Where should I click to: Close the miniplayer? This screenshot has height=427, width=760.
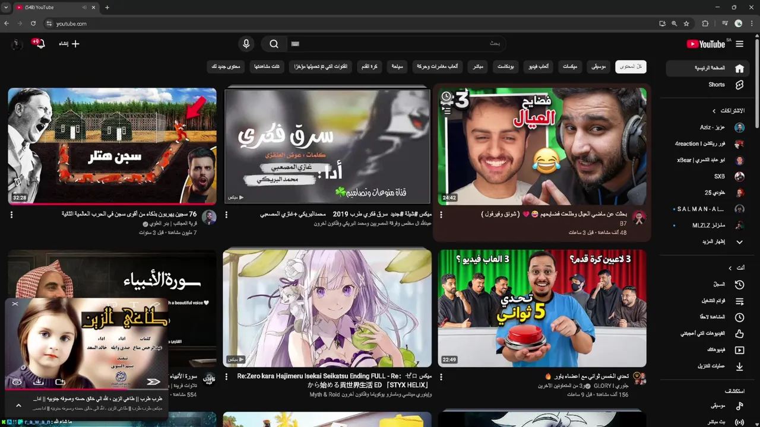click(15, 304)
